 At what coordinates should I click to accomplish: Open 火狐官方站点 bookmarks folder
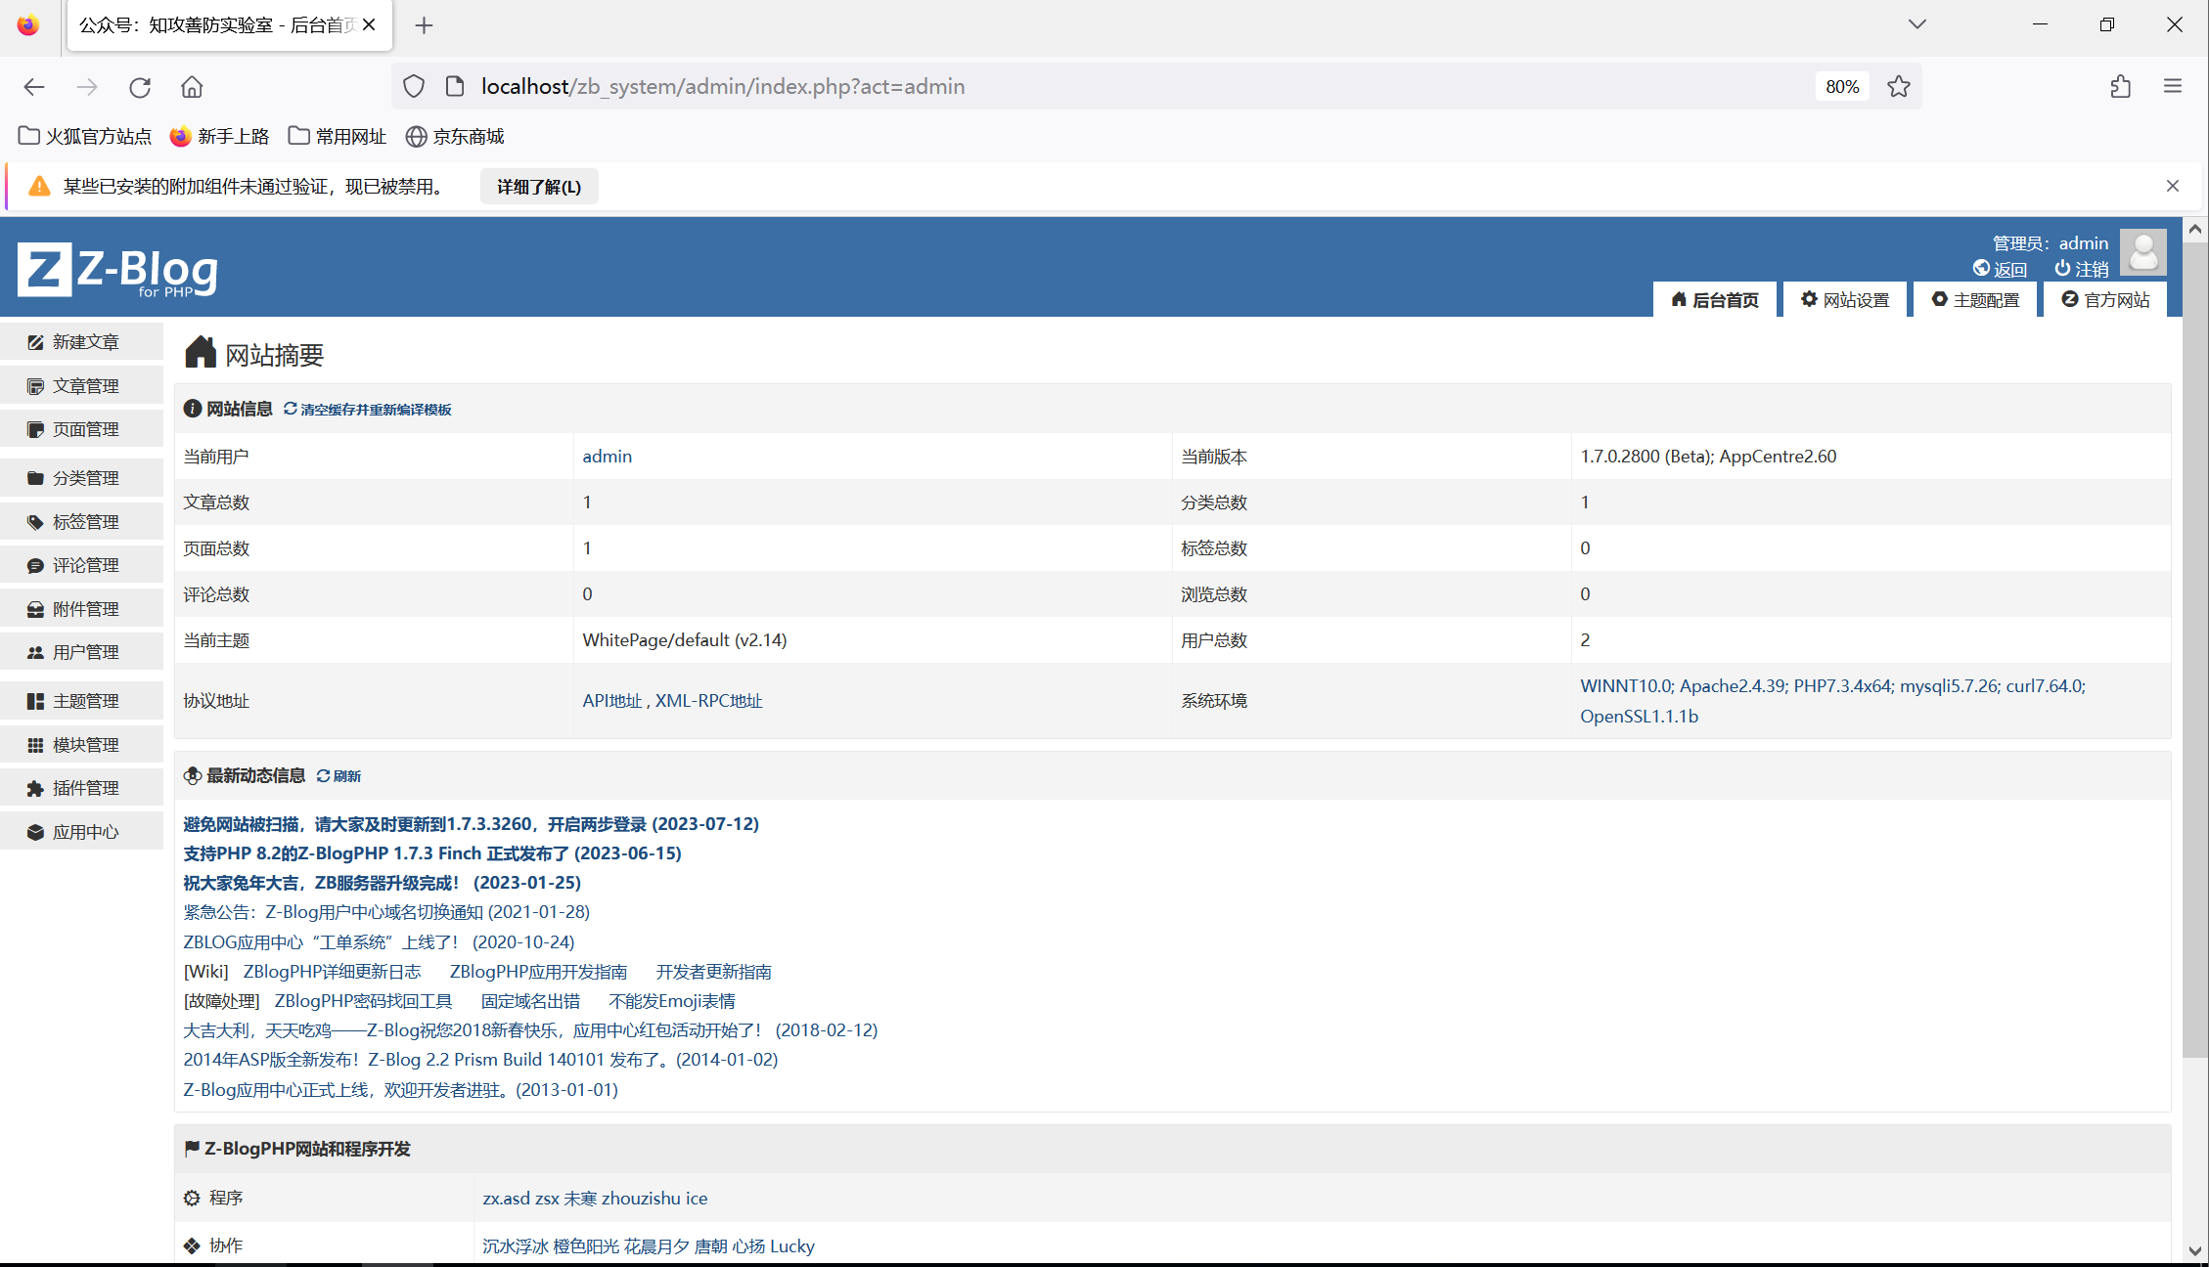point(85,136)
